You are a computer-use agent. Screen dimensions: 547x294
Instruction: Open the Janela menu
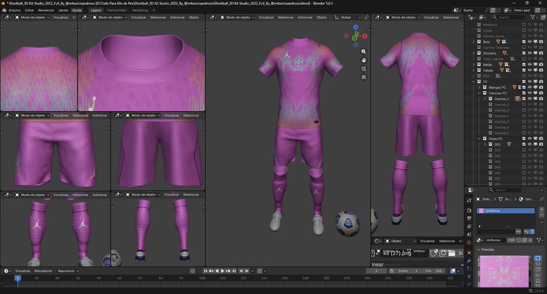(x=63, y=10)
